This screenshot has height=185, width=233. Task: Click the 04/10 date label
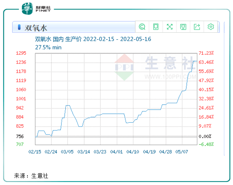(x=133, y=152)
